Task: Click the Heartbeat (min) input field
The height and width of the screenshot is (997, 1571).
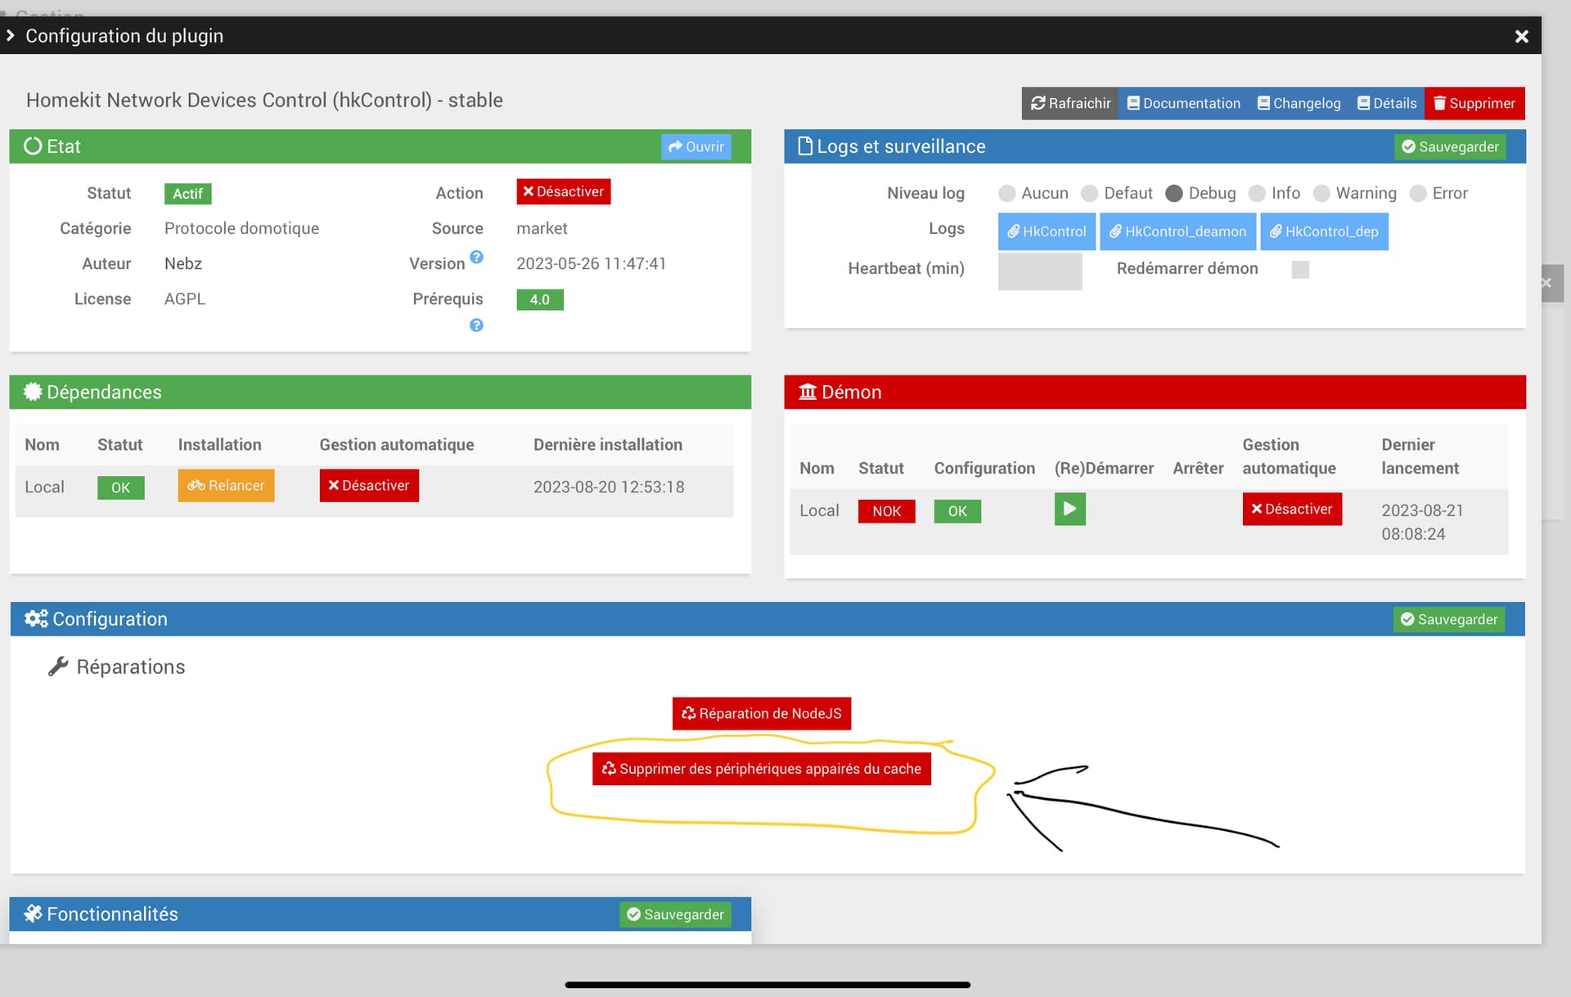Action: point(1039,271)
